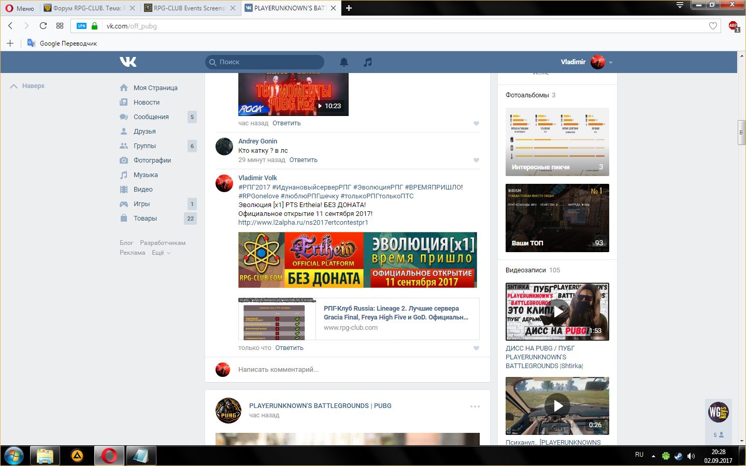Open the Speed Dial grid icon
This screenshot has height=466, width=746.
60,25
